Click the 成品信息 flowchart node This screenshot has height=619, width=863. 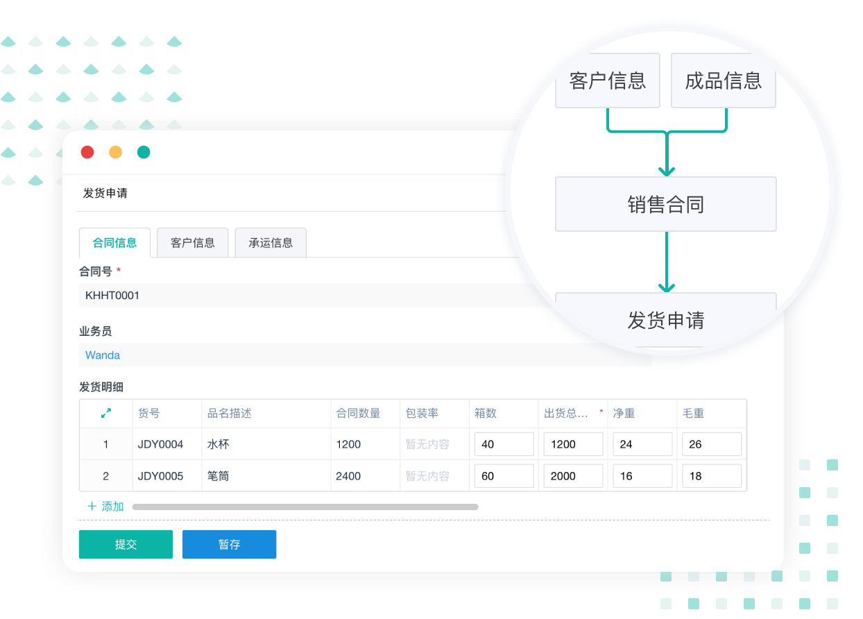(x=723, y=81)
